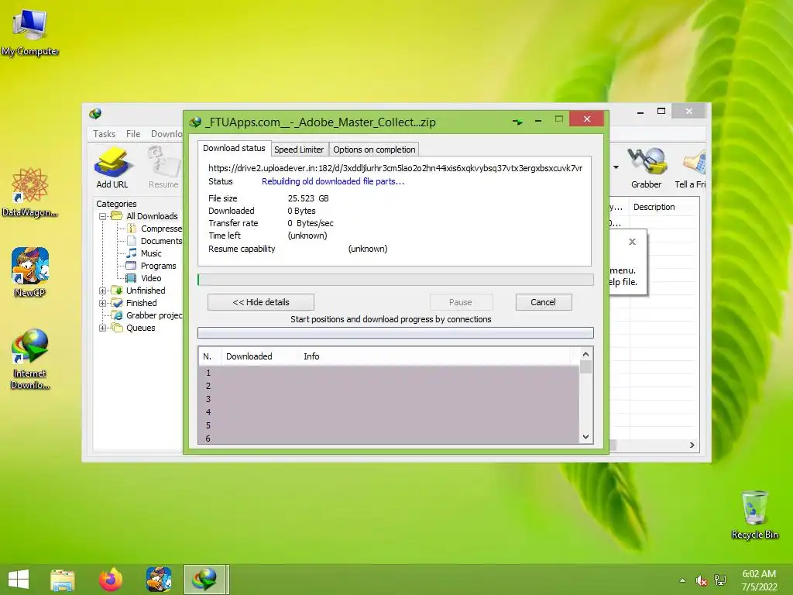Launch Firefox from the taskbar
This screenshot has width=793, height=595.
tap(111, 580)
